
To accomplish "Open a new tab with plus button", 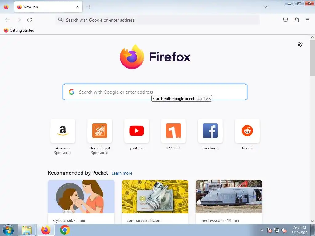I will (x=89, y=7).
